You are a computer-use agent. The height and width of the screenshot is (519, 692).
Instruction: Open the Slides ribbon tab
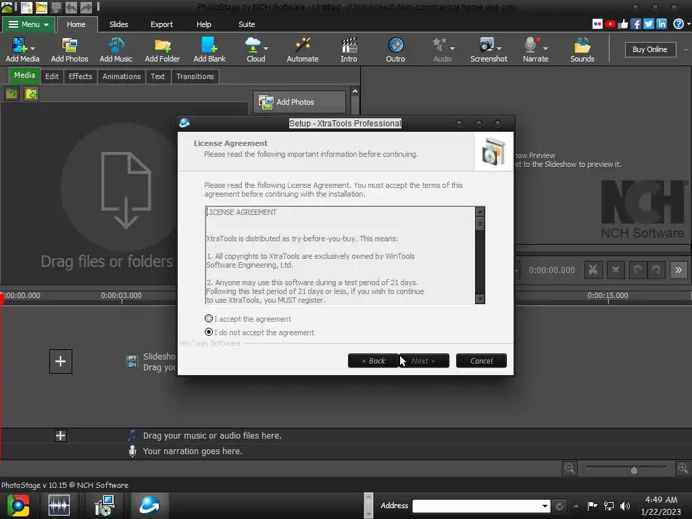[x=119, y=24]
